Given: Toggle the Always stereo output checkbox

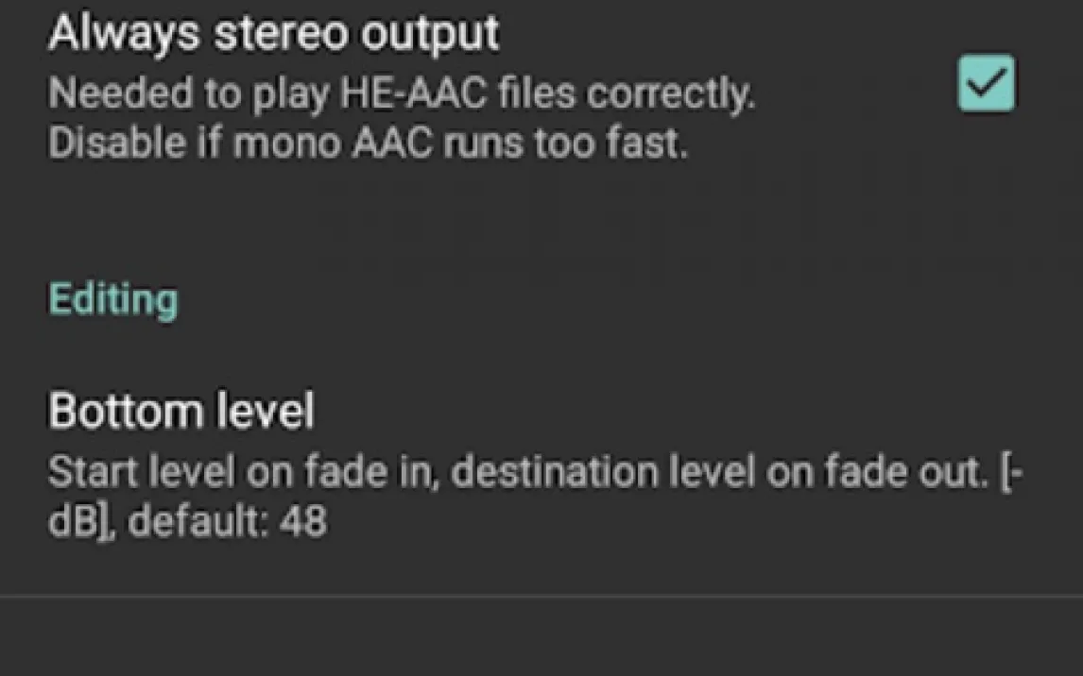Looking at the screenshot, I should point(986,83).
